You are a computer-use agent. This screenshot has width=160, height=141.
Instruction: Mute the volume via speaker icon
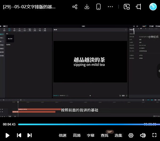[143, 135]
